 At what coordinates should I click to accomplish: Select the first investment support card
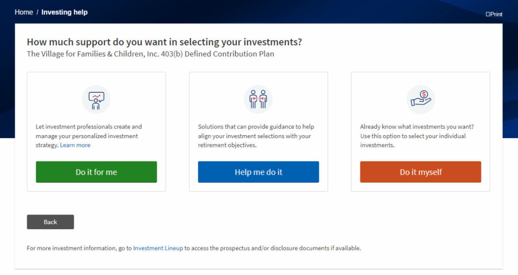point(96,132)
